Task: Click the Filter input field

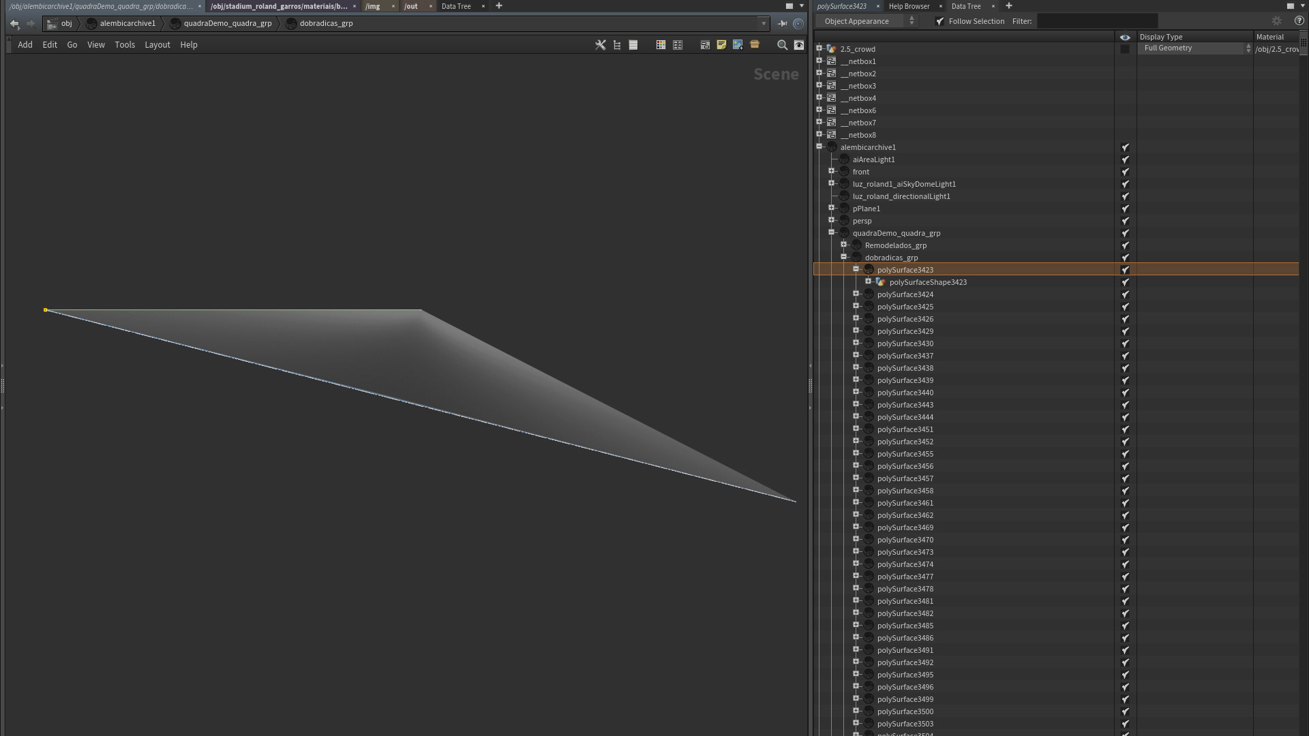Action: (x=1096, y=21)
